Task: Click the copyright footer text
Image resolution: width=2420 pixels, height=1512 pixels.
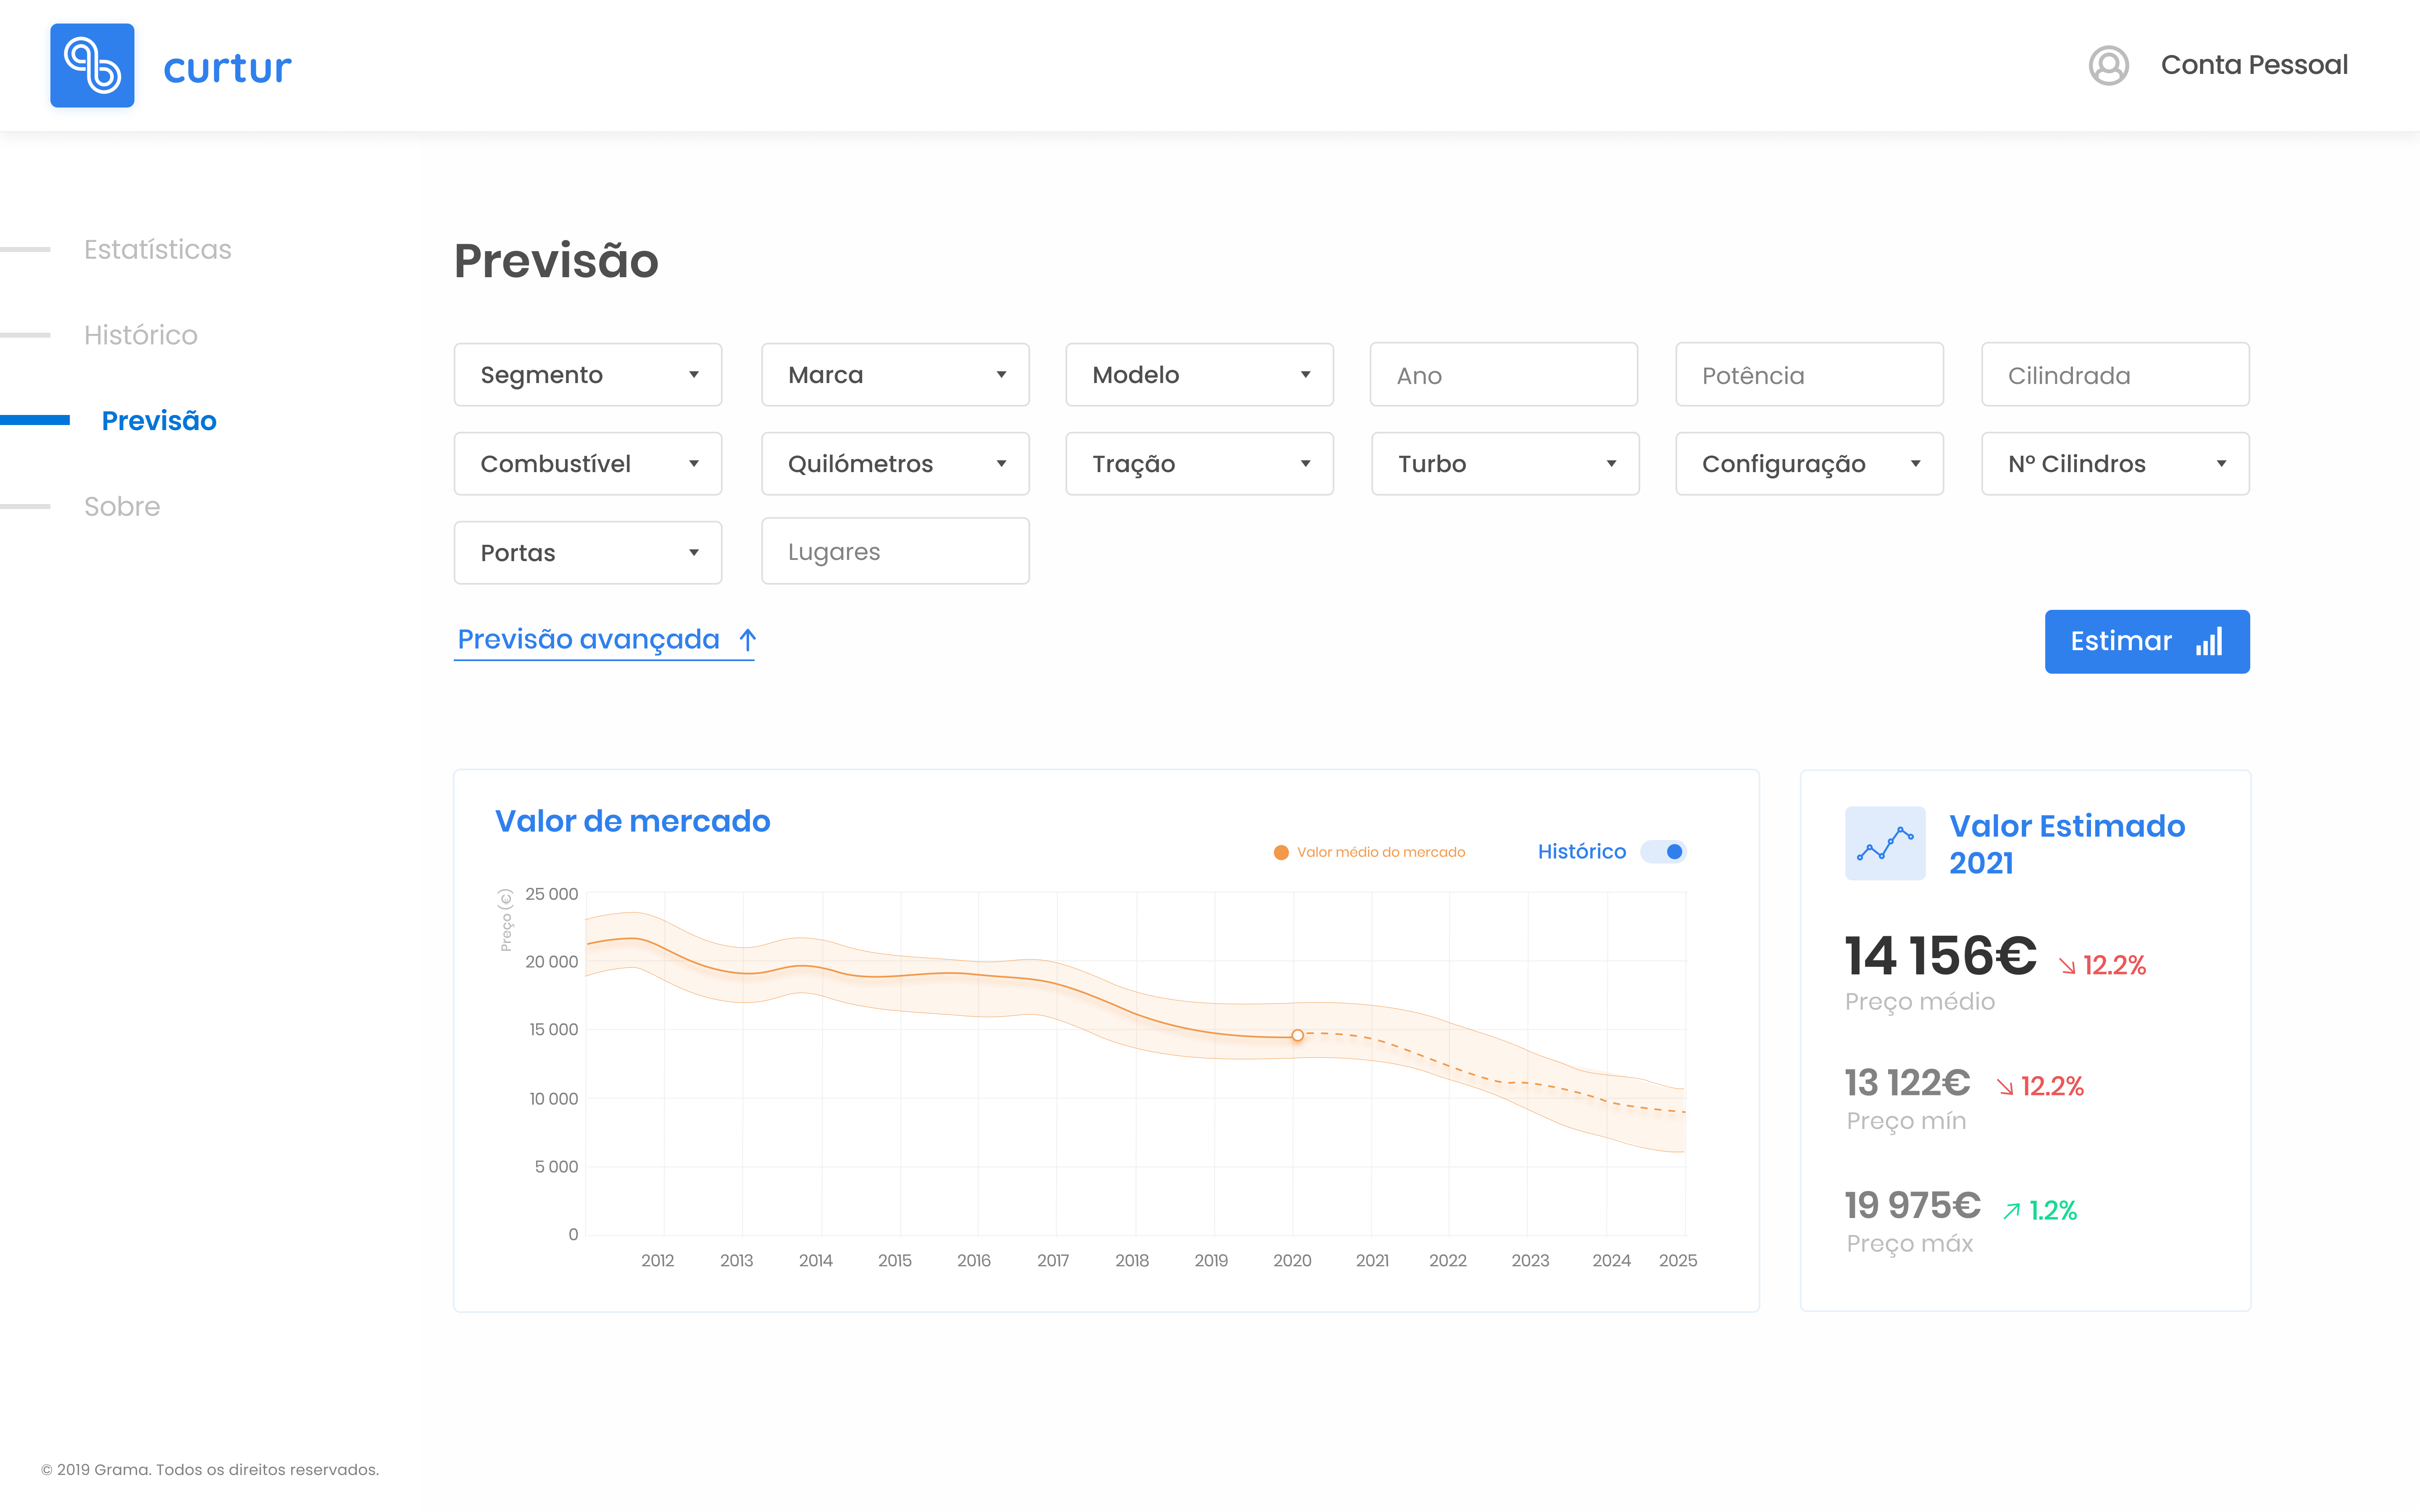Action: click(x=210, y=1470)
